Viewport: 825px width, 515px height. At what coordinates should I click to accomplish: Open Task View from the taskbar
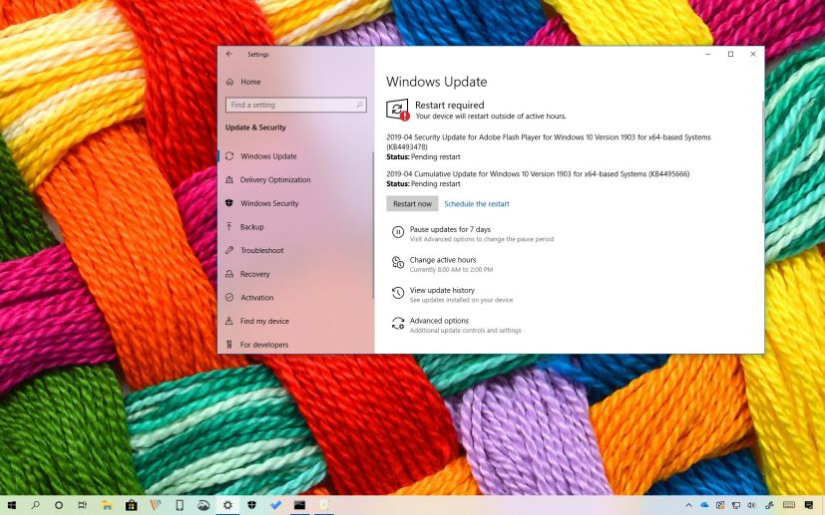[x=83, y=505]
